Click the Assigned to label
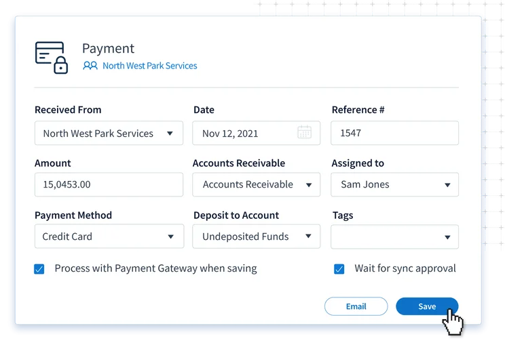Screen dimensions: 505x349 pos(358,163)
